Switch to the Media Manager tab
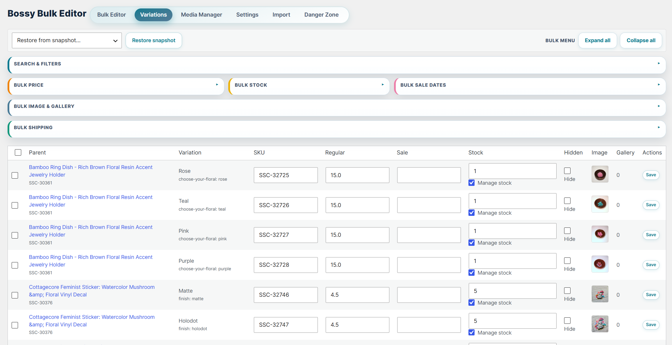Screen dimensions: 672x345 pyautogui.click(x=202, y=15)
